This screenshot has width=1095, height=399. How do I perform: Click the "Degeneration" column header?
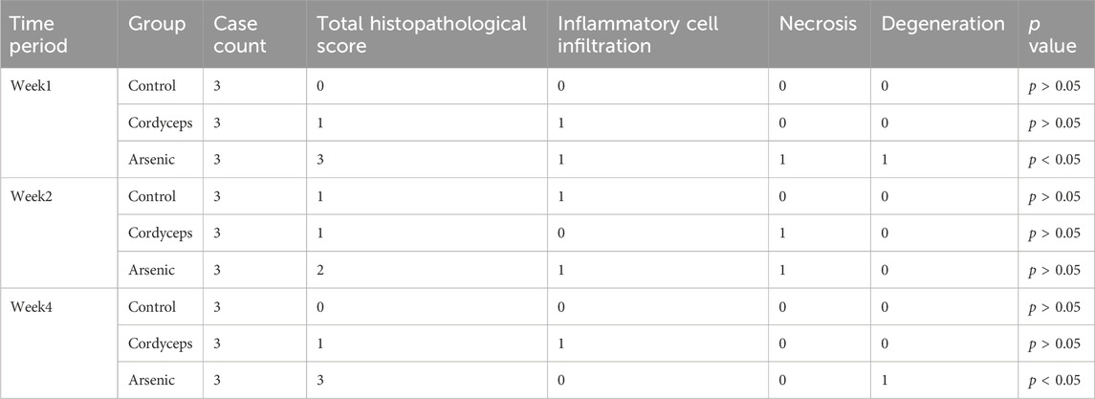(944, 24)
